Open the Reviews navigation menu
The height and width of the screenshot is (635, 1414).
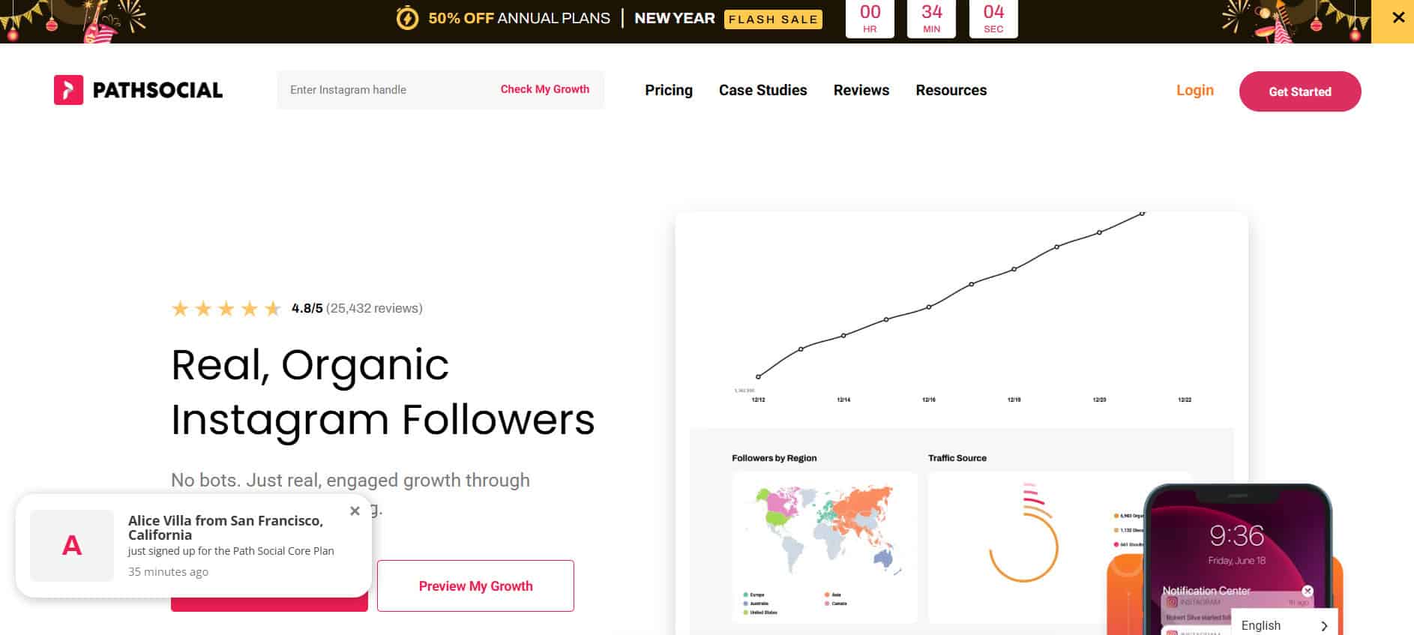point(861,90)
